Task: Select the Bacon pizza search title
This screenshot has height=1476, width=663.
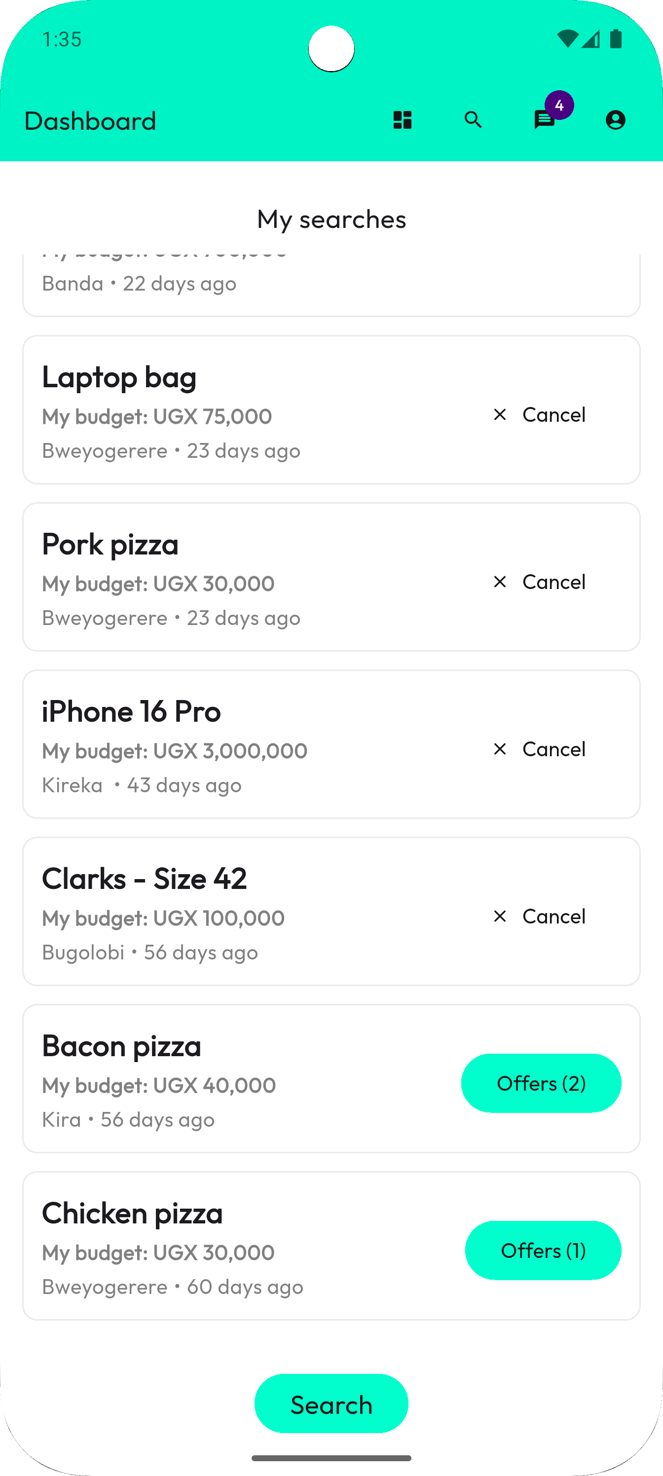Action: tap(121, 1046)
